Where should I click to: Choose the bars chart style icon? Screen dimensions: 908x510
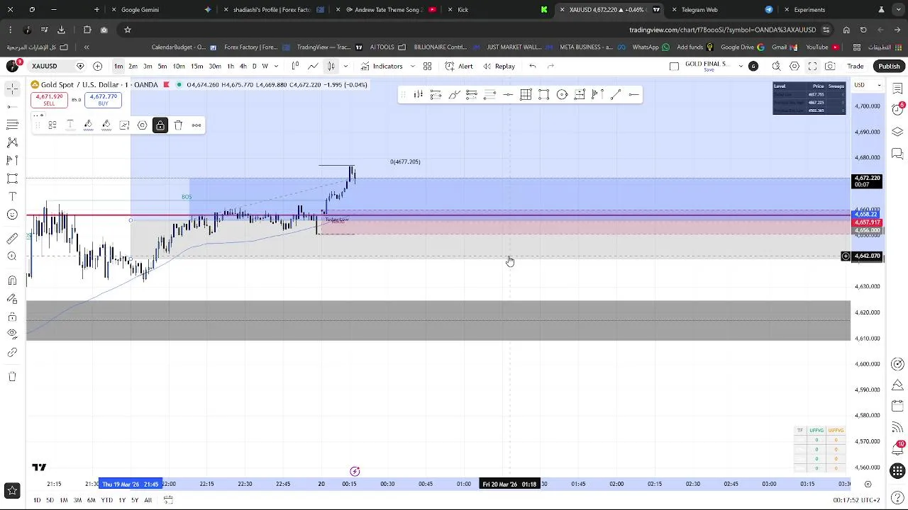(x=331, y=66)
